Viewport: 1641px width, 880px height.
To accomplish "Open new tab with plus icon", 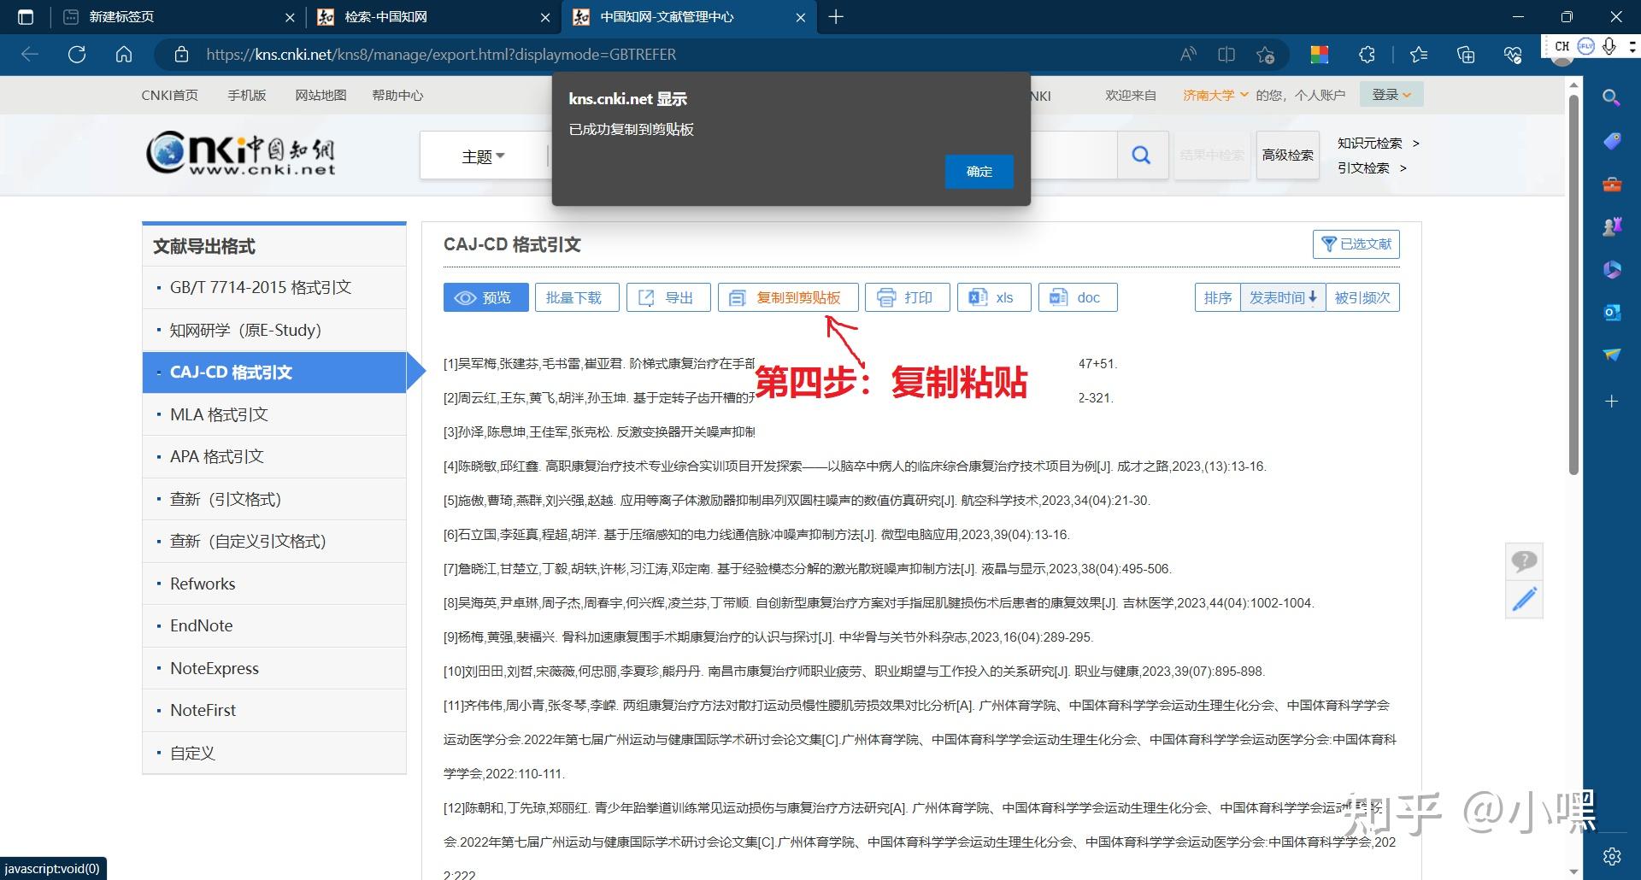I will tap(836, 17).
